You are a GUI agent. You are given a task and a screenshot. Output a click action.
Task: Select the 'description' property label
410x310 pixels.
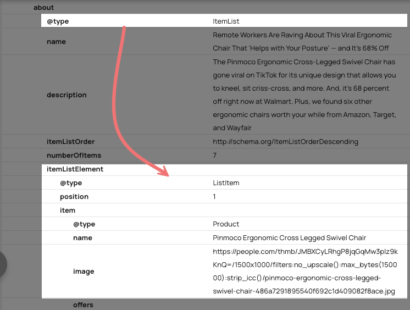coord(67,95)
